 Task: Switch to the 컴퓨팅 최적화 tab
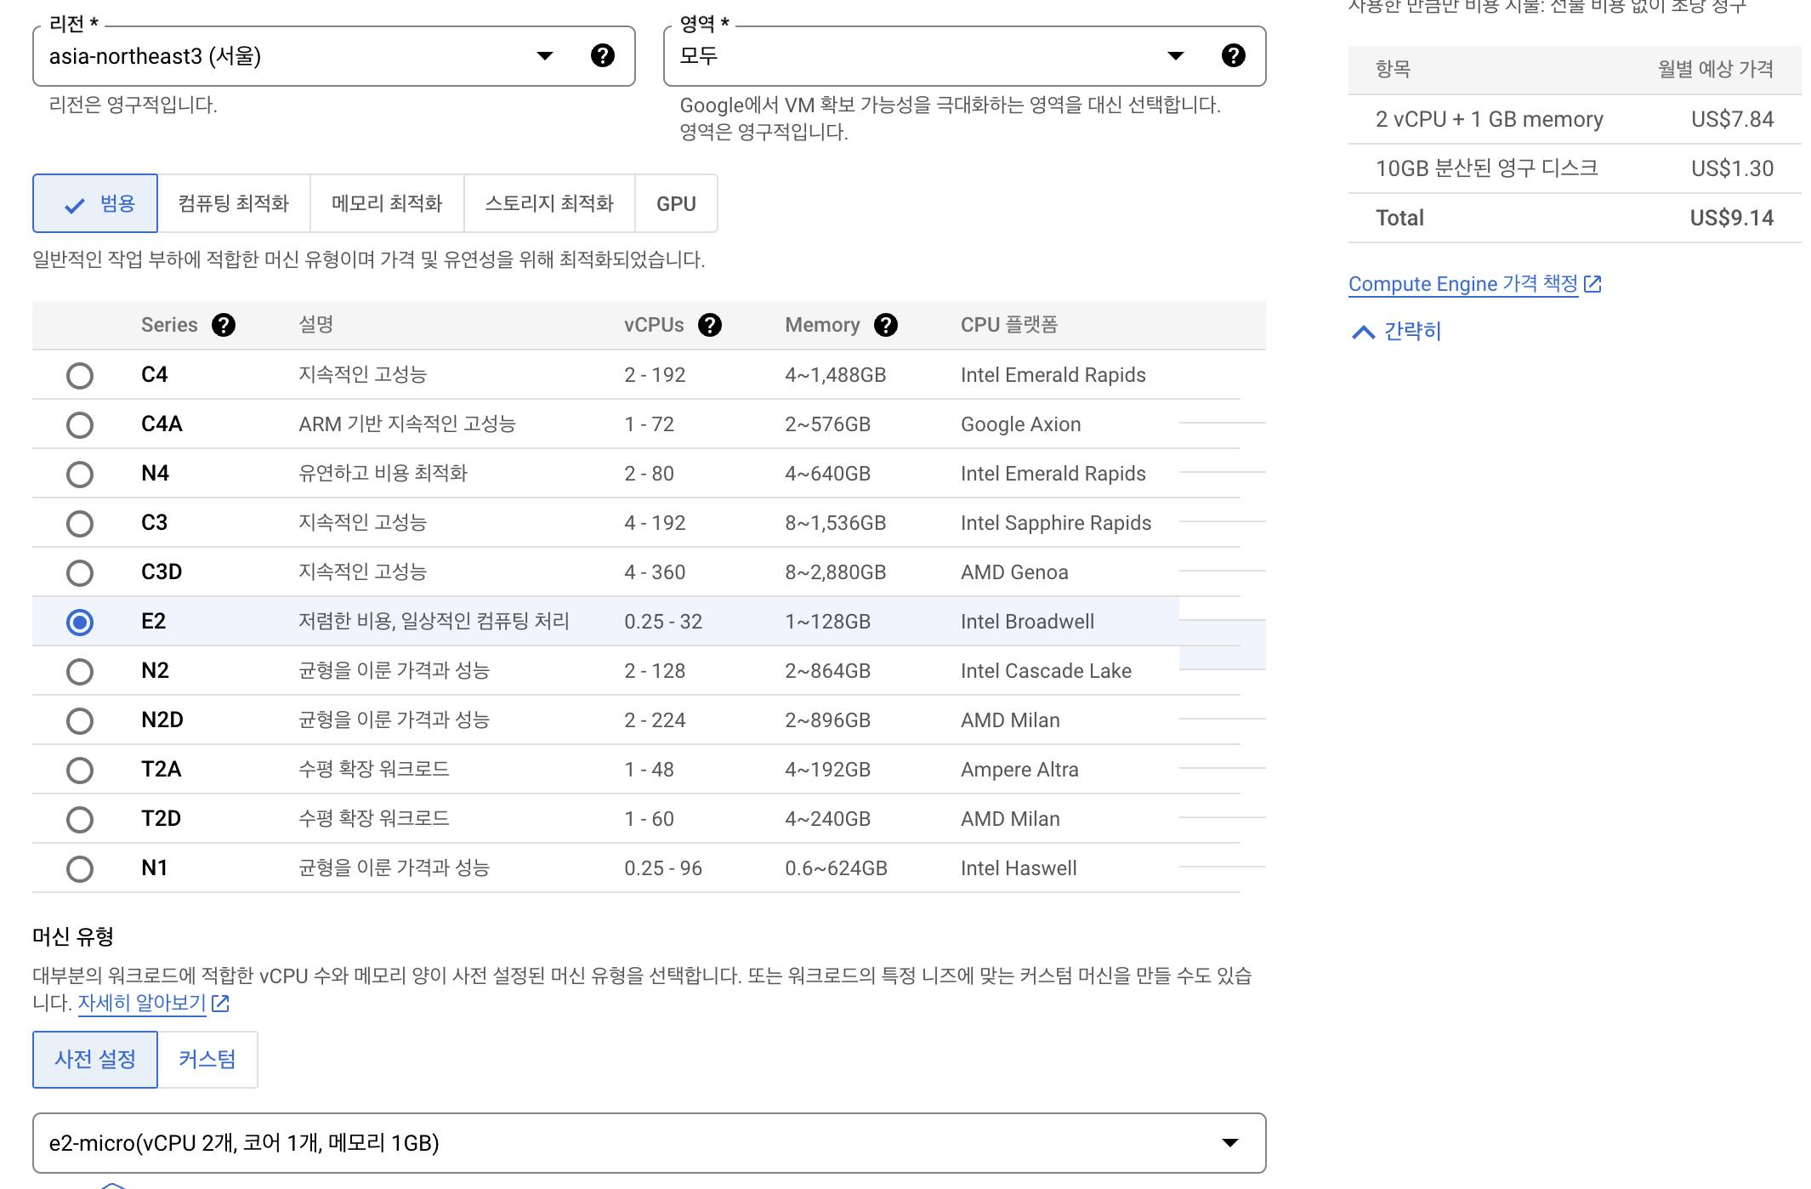[234, 204]
